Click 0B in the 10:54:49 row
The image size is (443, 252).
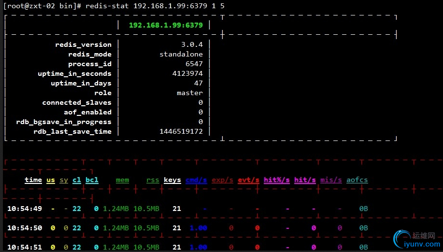coord(364,209)
